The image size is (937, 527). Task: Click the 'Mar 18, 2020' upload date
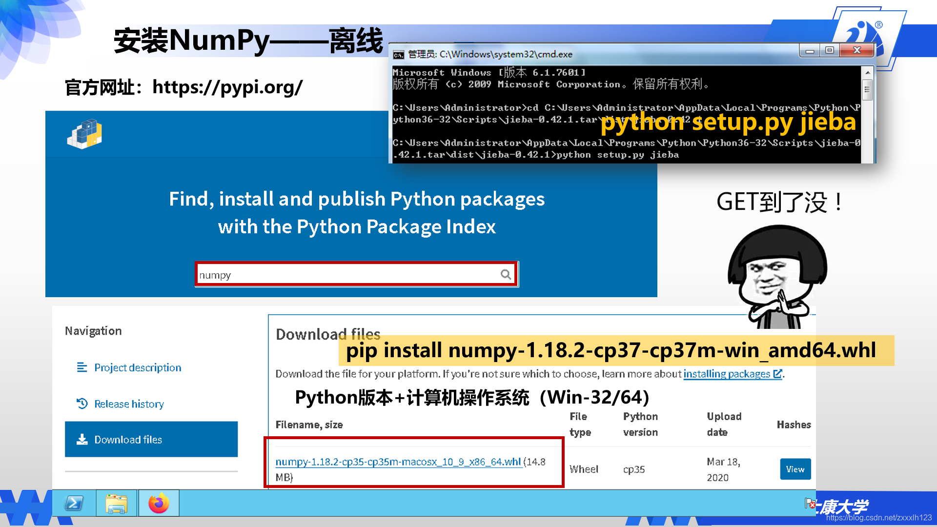[x=723, y=469]
